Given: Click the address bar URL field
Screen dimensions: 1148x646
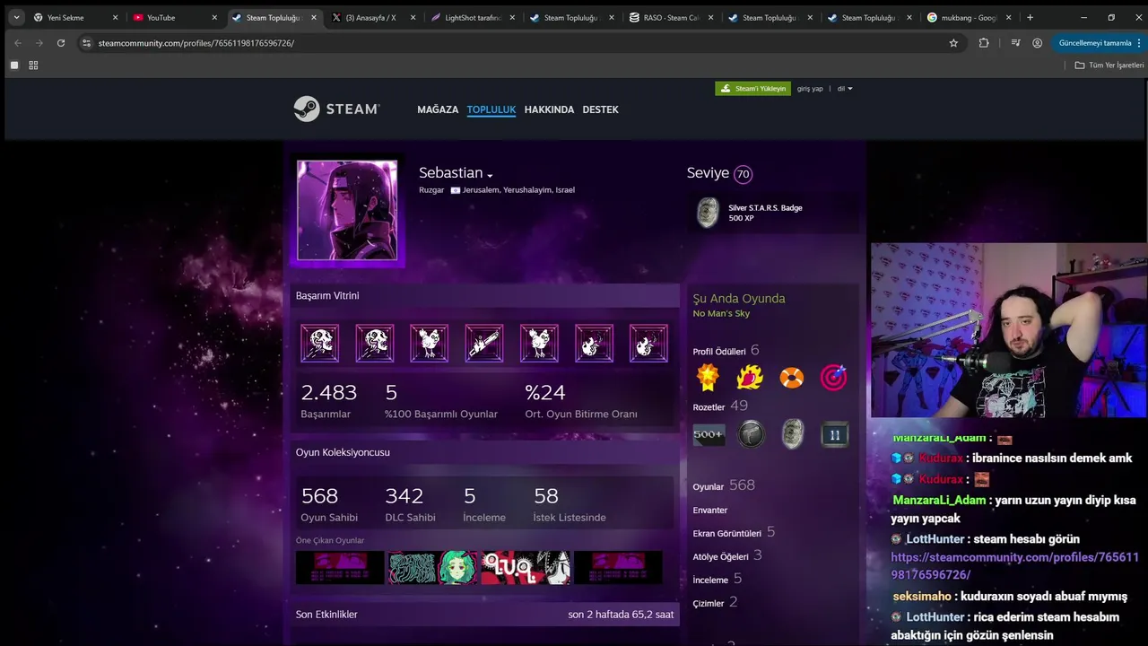Looking at the screenshot, I should click(x=511, y=43).
